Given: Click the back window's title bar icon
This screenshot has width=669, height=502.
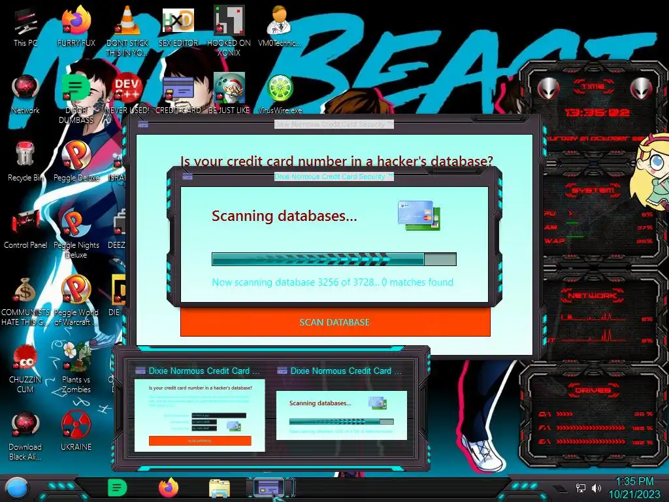Looking at the screenshot, I should pyautogui.click(x=143, y=124).
